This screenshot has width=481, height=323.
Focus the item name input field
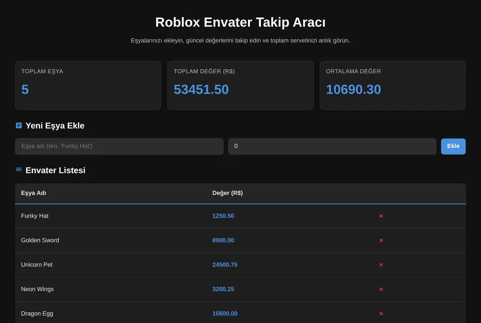click(119, 146)
